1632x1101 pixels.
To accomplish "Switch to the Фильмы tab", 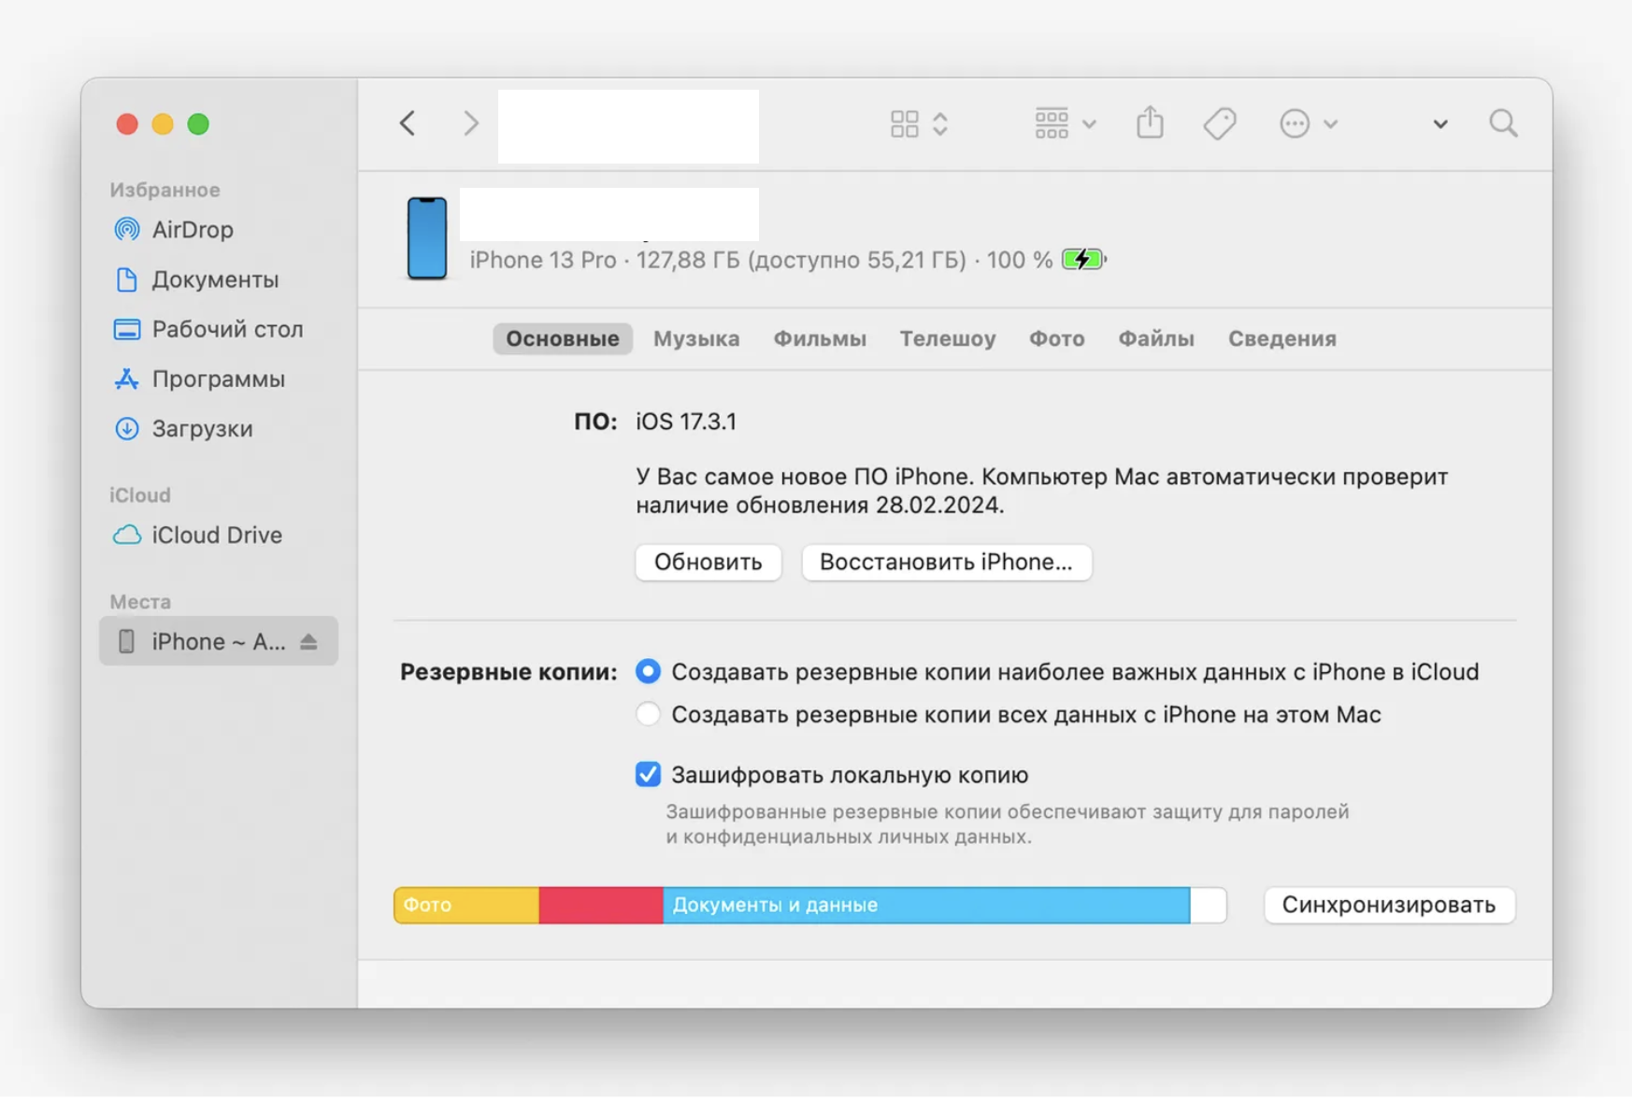I will tap(820, 338).
